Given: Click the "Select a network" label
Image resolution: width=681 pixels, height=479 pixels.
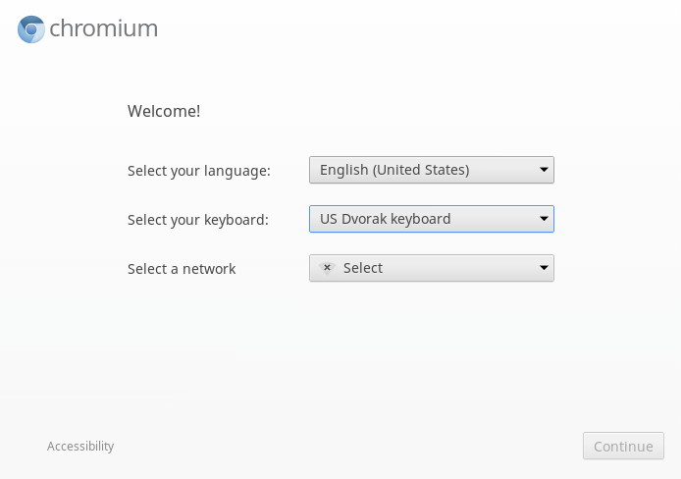Looking at the screenshot, I should click(182, 269).
